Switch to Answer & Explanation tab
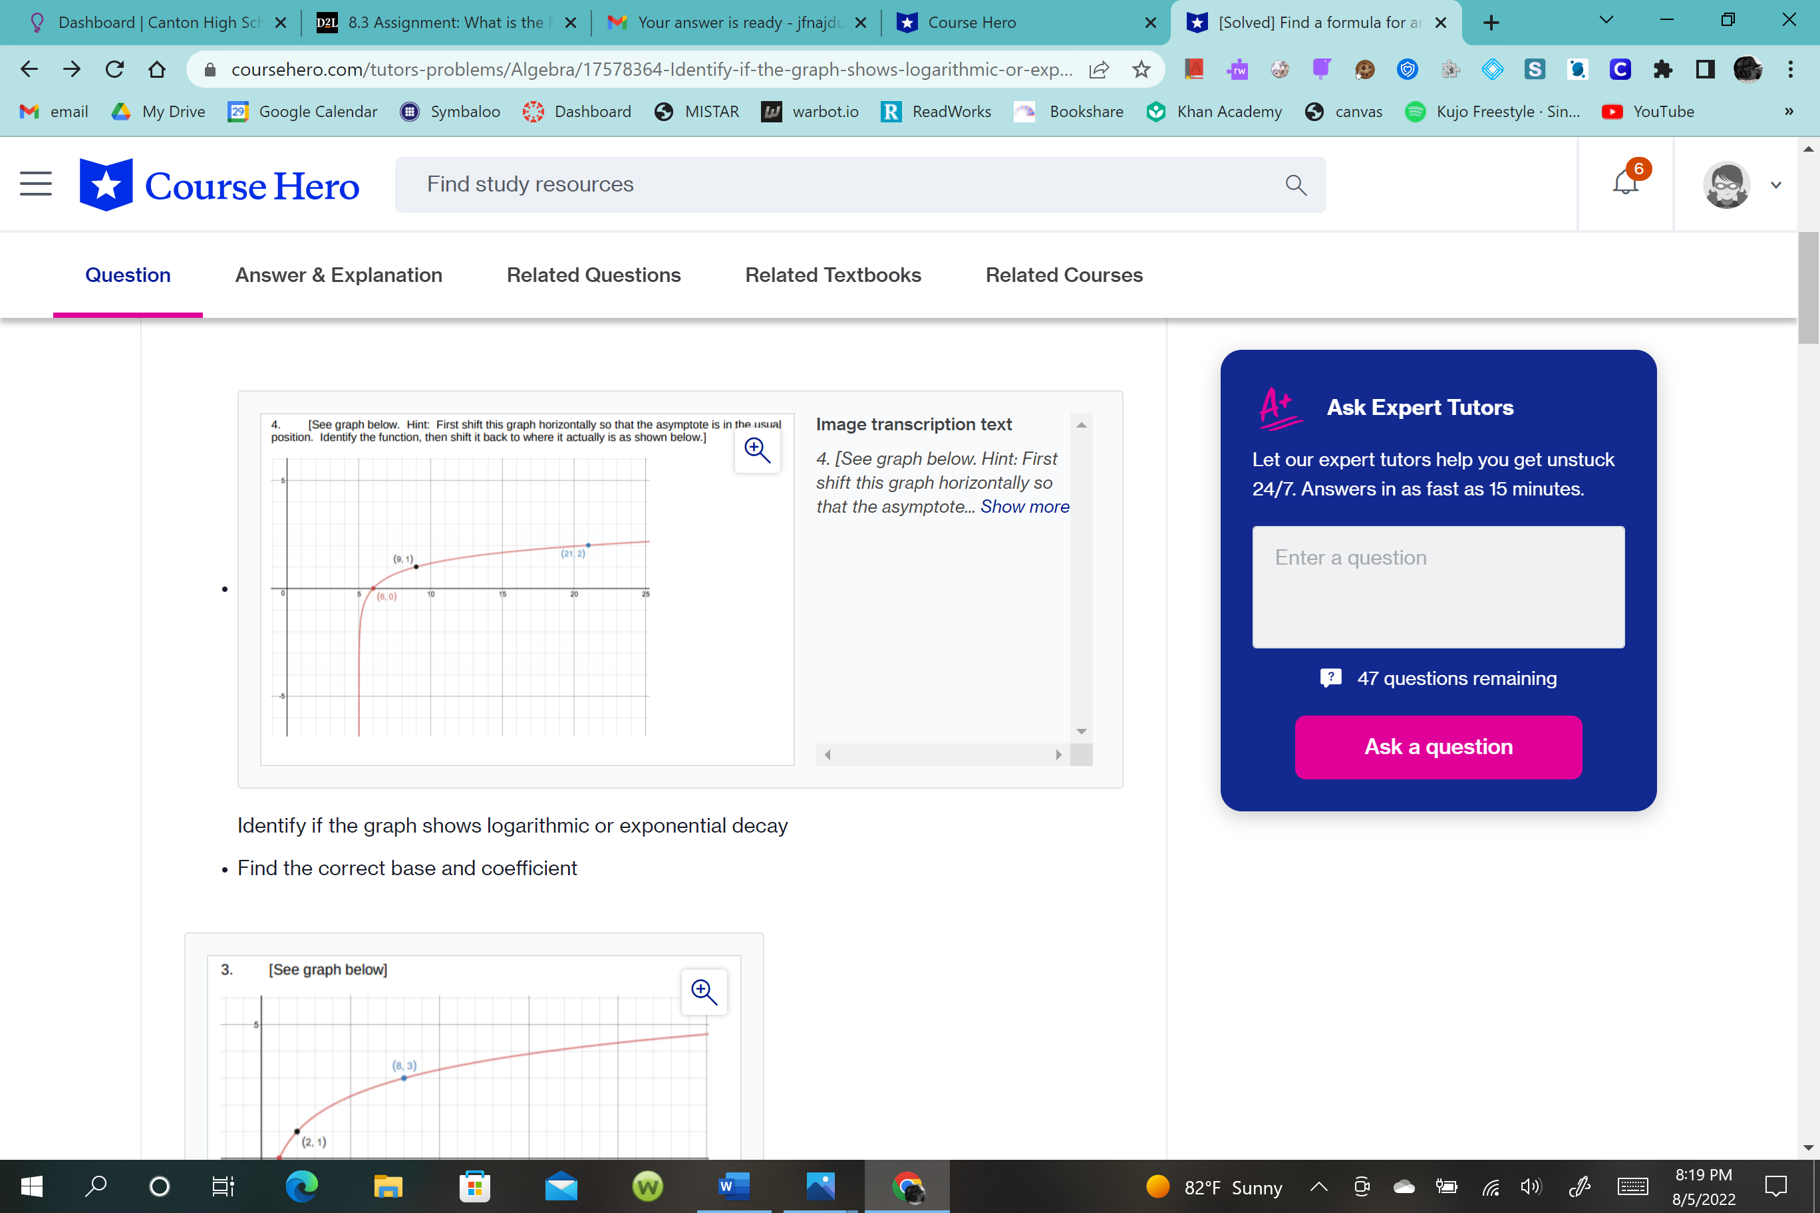 (338, 275)
